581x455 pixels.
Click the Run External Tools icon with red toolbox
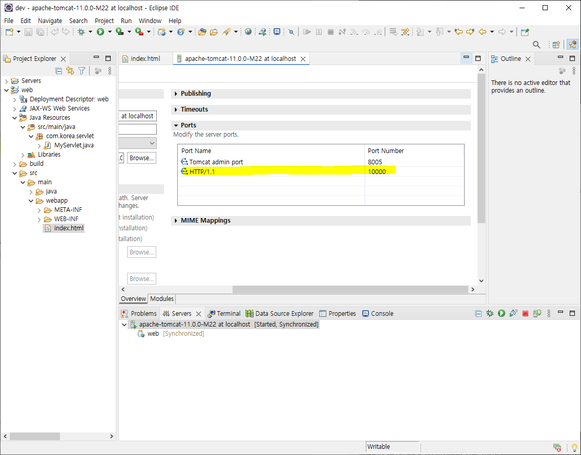point(139,32)
